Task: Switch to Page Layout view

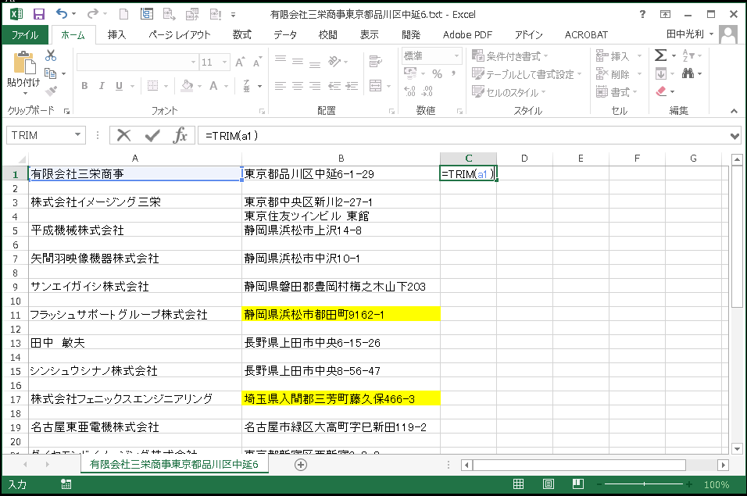Action: click(549, 484)
